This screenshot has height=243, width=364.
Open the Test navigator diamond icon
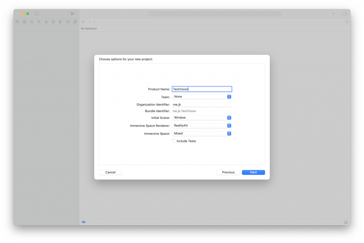click(53, 22)
